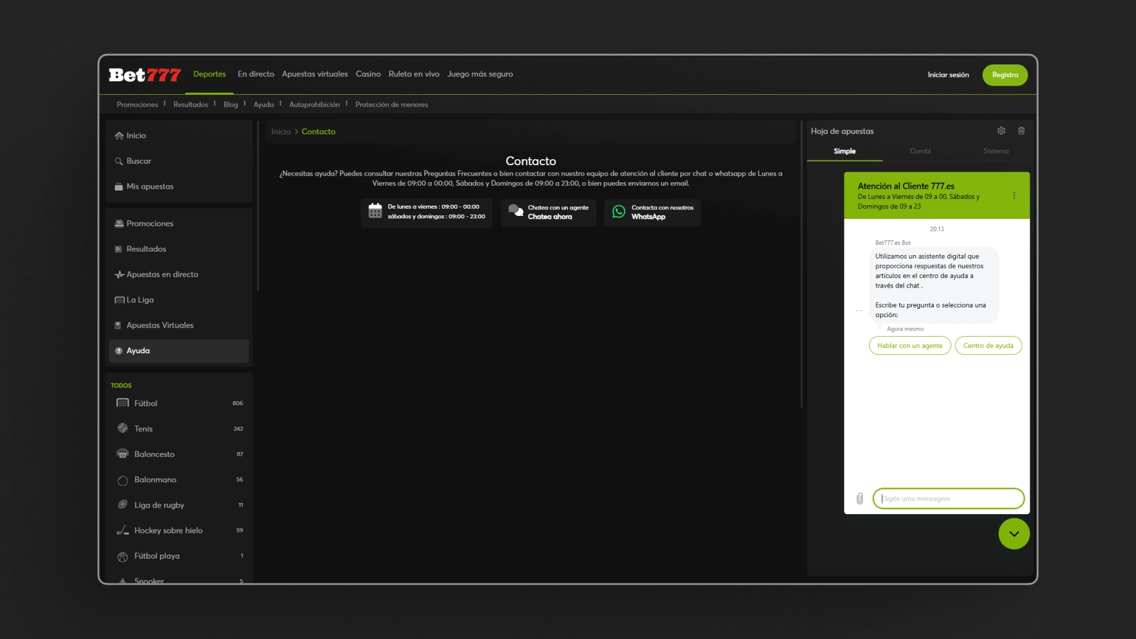
Task: Focus the chat message input field
Action: pos(948,499)
